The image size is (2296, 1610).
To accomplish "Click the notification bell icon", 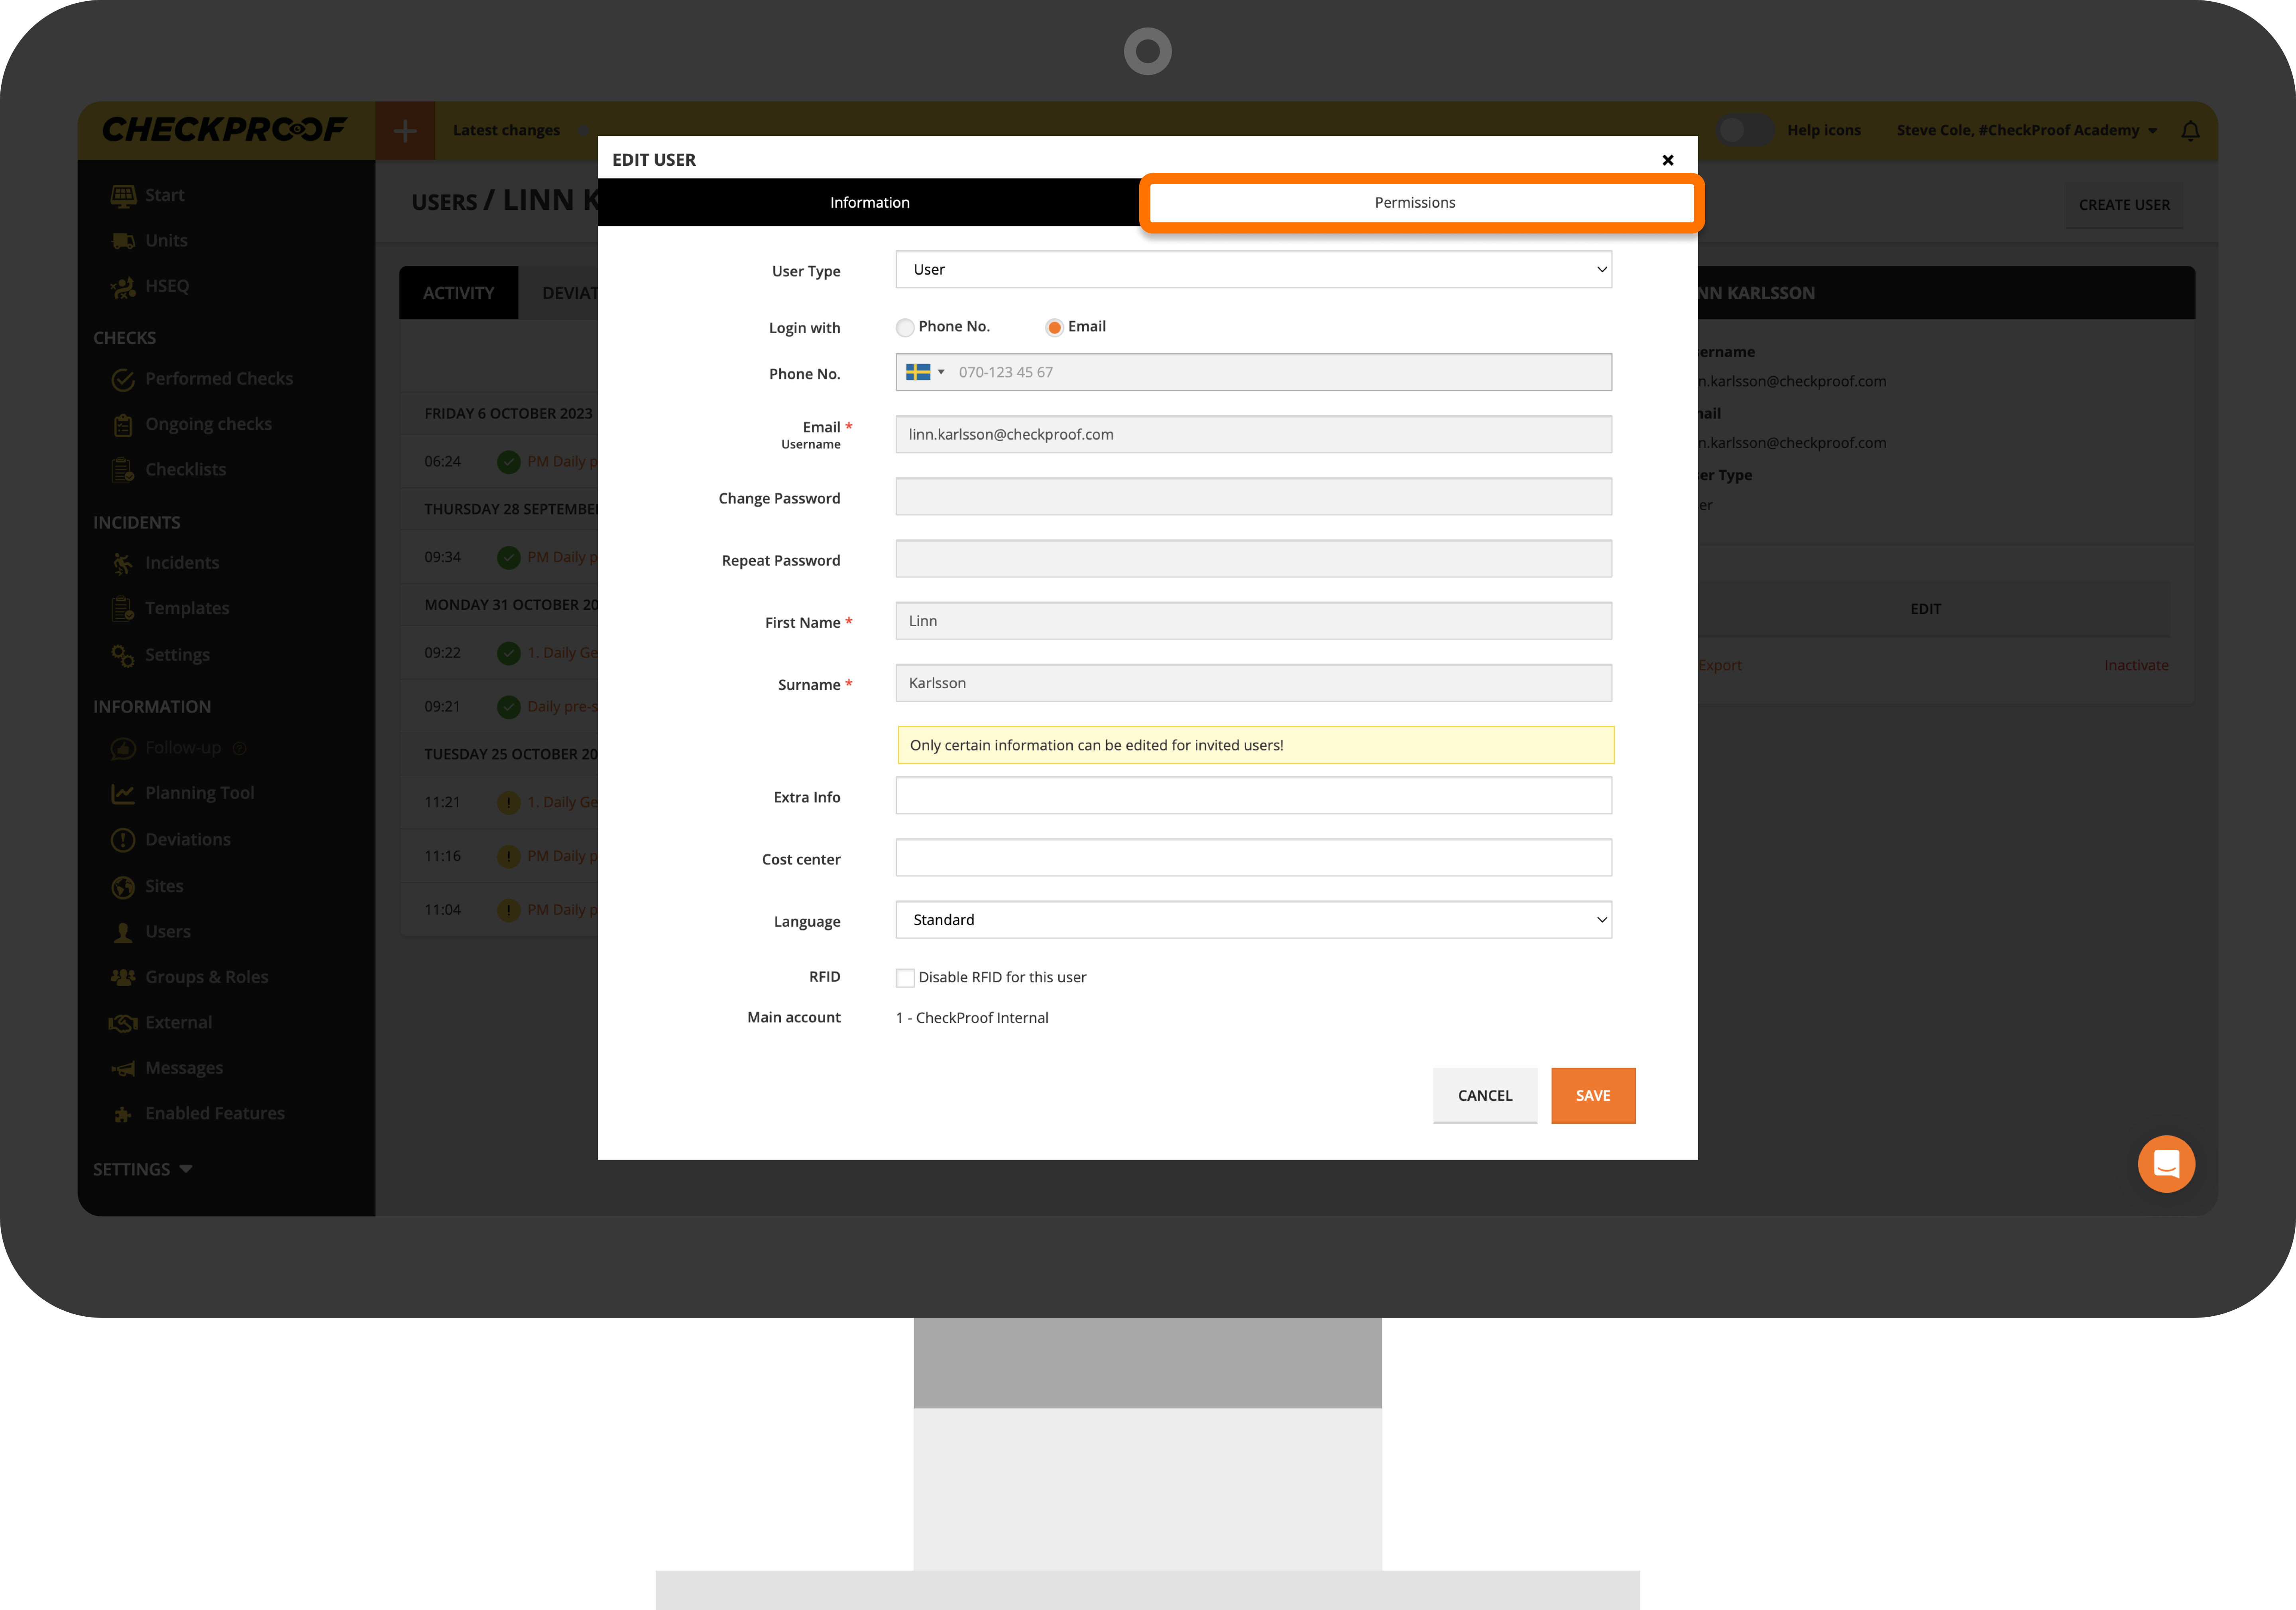I will pos(2190,131).
